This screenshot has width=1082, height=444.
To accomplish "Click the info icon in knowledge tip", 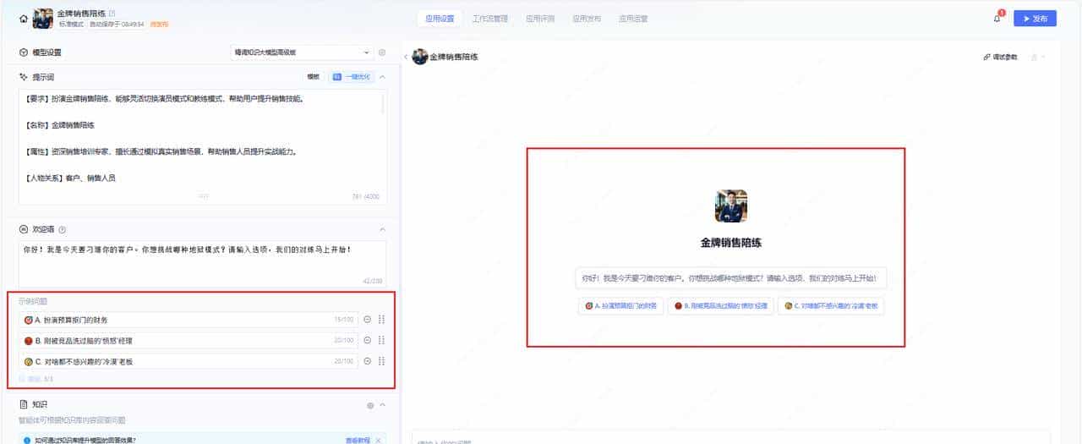I will [27, 441].
